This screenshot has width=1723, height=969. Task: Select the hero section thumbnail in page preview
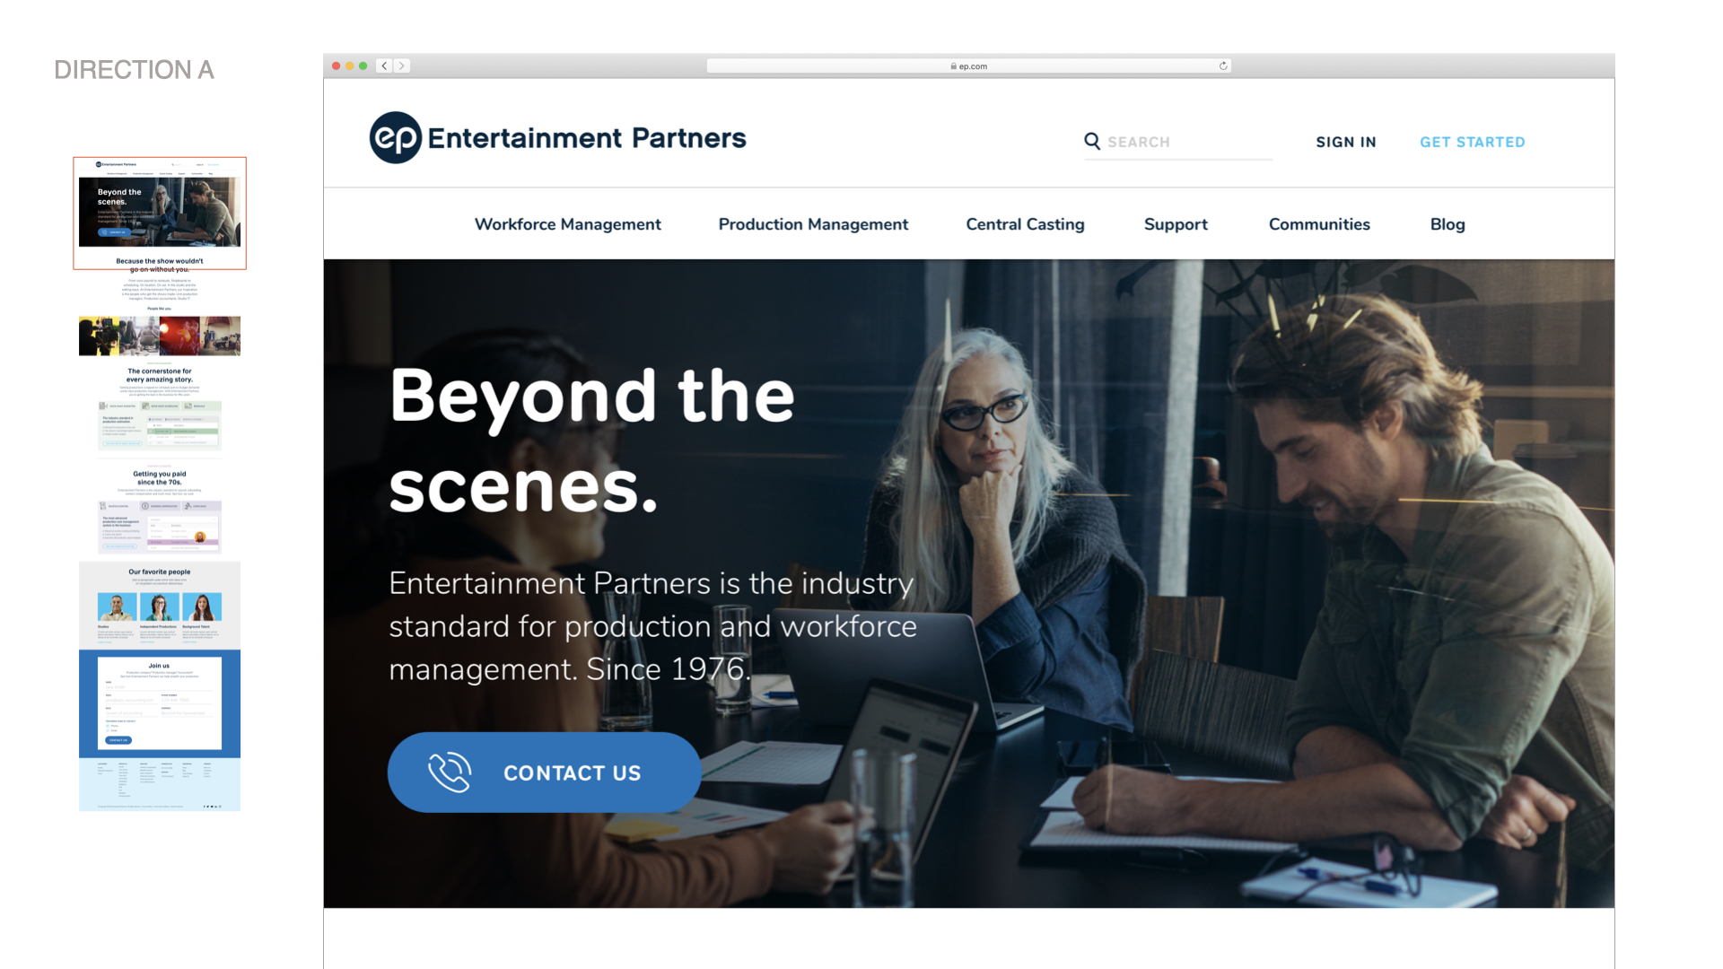(160, 213)
